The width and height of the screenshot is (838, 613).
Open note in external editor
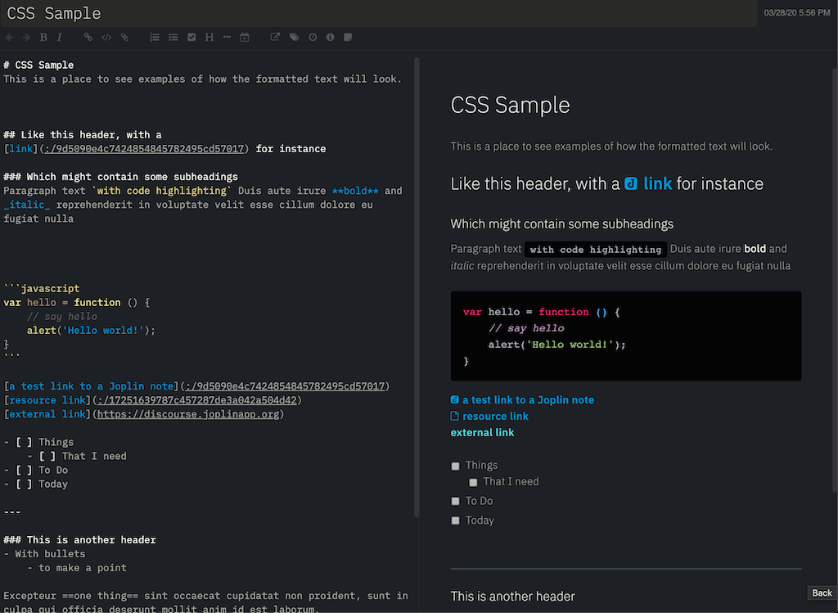coord(275,38)
